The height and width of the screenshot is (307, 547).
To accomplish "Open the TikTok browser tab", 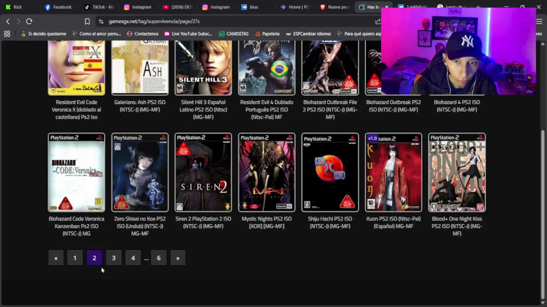I will [x=99, y=7].
